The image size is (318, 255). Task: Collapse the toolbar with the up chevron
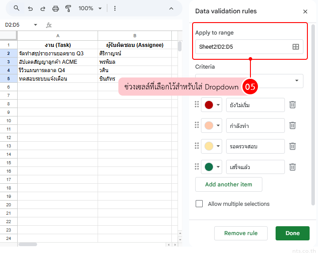pos(171,8)
